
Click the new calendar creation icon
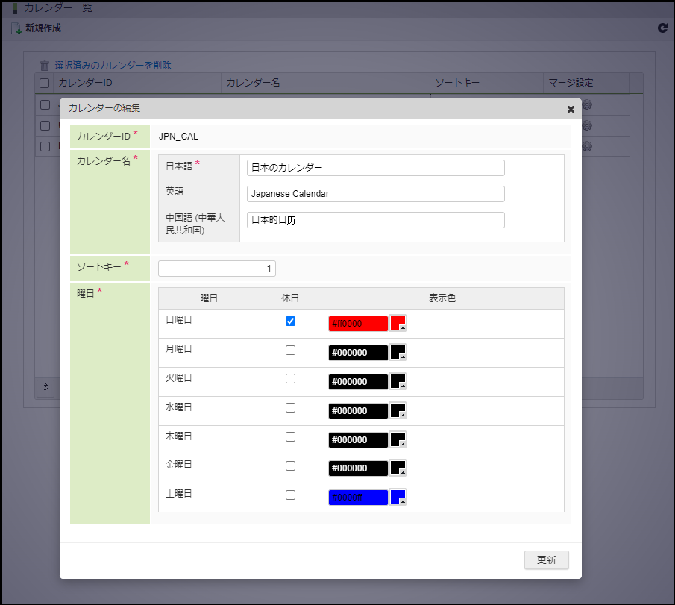[16, 29]
